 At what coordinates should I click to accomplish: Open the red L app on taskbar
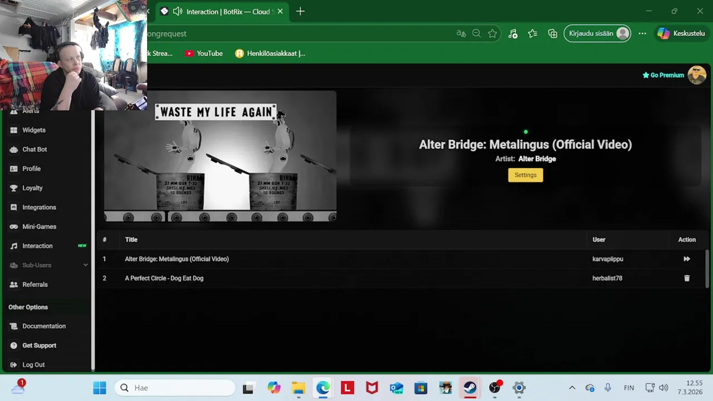pos(348,388)
